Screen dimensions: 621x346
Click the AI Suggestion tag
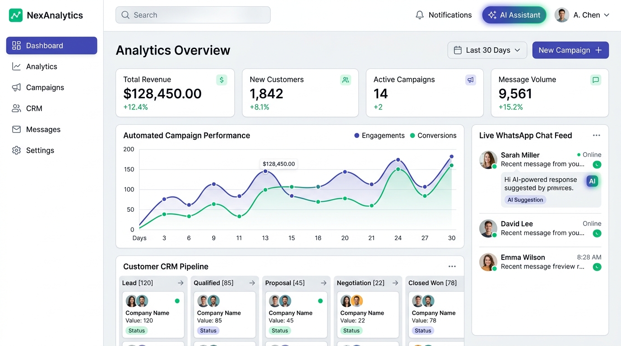point(525,200)
